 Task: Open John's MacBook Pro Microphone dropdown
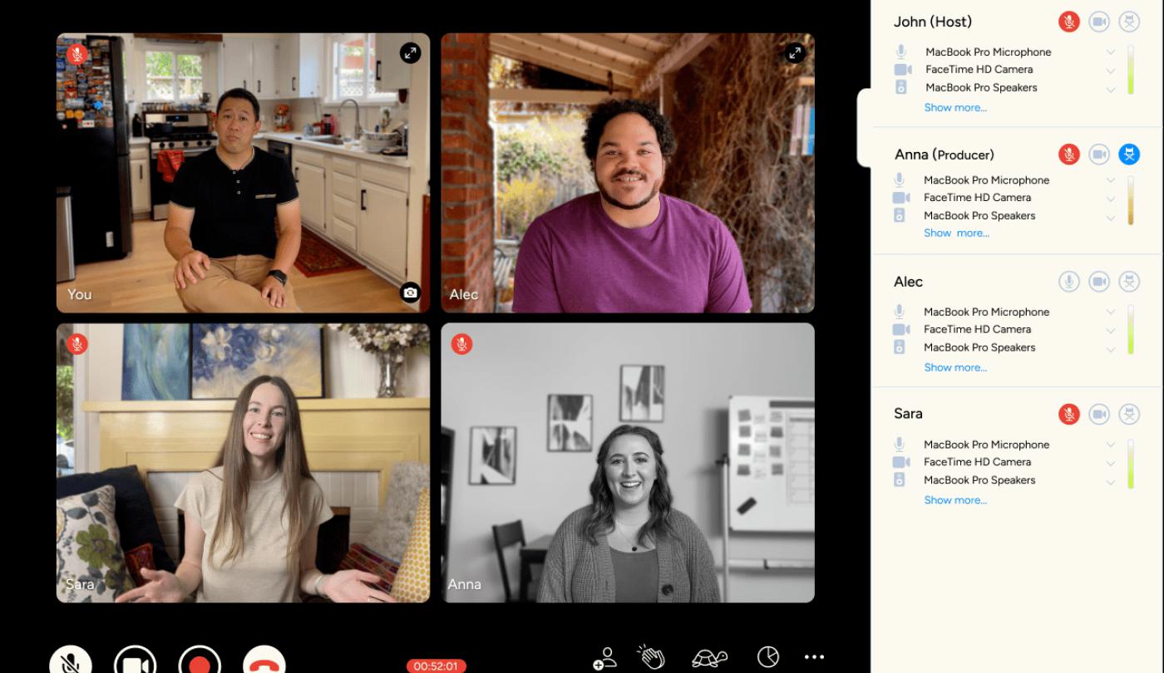(x=1111, y=52)
